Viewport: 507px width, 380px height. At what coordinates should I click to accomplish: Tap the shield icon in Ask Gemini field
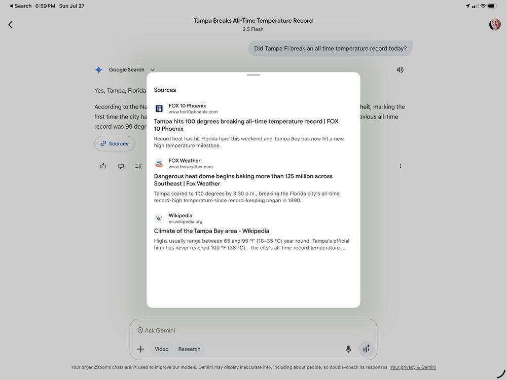point(140,330)
